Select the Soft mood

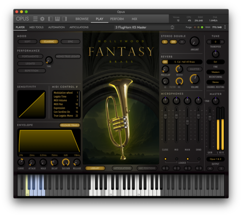point(28,42)
